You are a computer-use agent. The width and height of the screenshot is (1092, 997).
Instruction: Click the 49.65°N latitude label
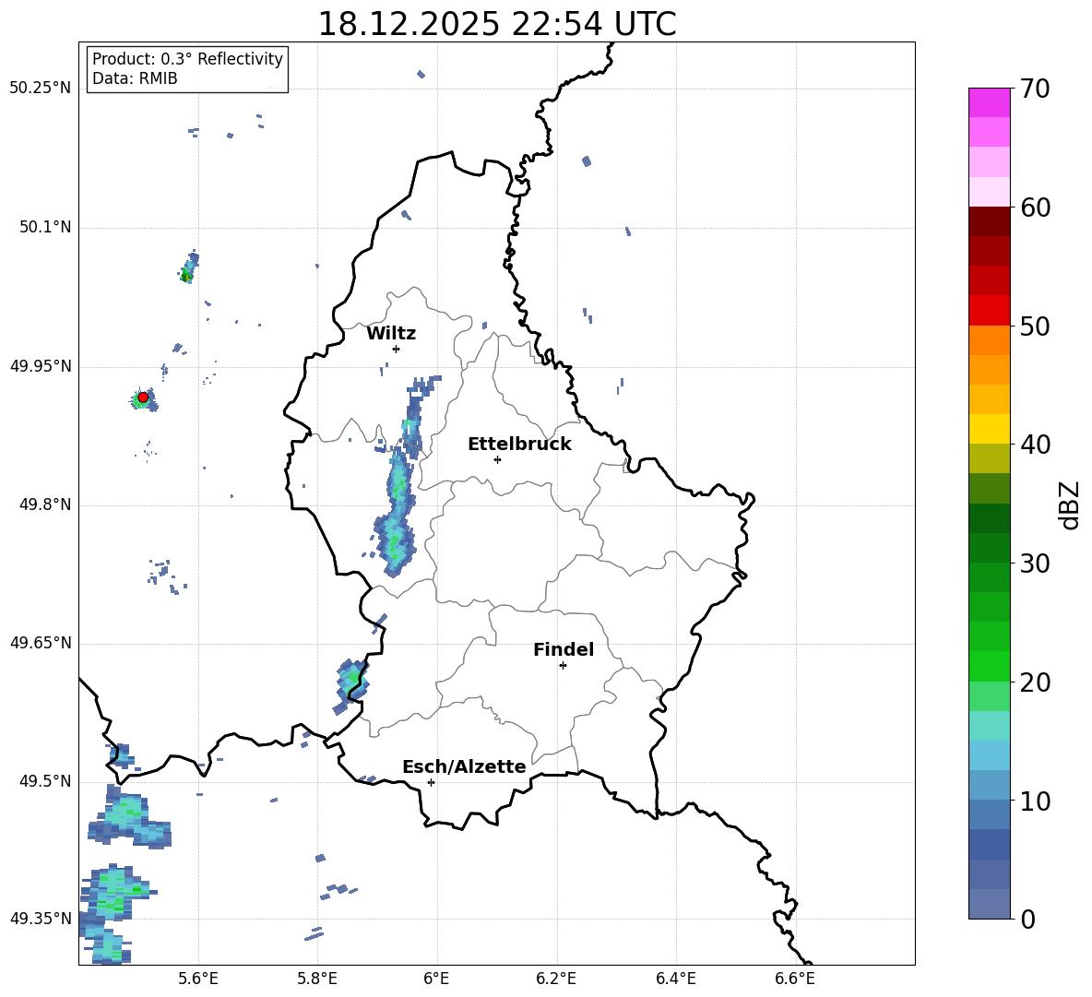41,644
